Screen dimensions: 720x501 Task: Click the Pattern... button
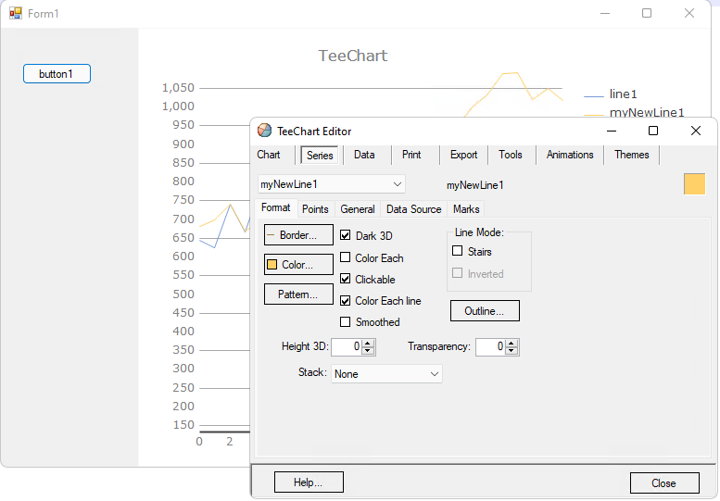tap(298, 294)
